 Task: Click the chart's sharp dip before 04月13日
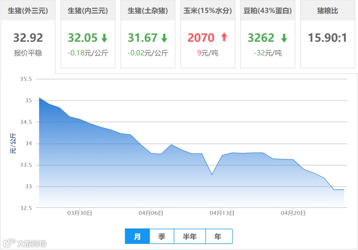click(212, 175)
